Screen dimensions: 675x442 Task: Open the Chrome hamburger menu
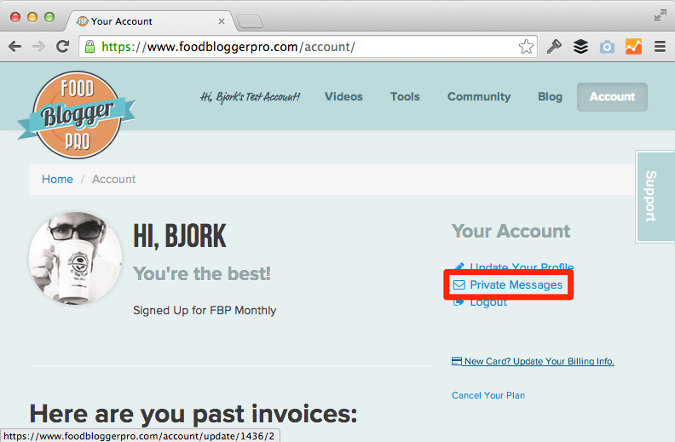click(x=660, y=47)
